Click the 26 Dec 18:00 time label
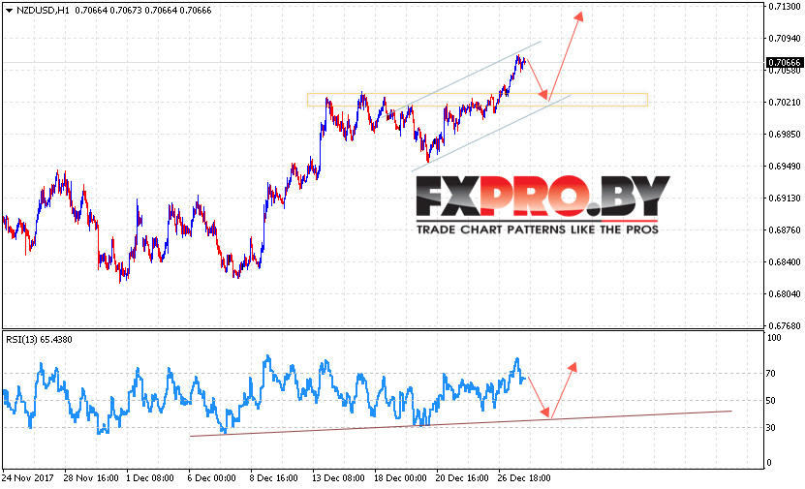 point(524,477)
